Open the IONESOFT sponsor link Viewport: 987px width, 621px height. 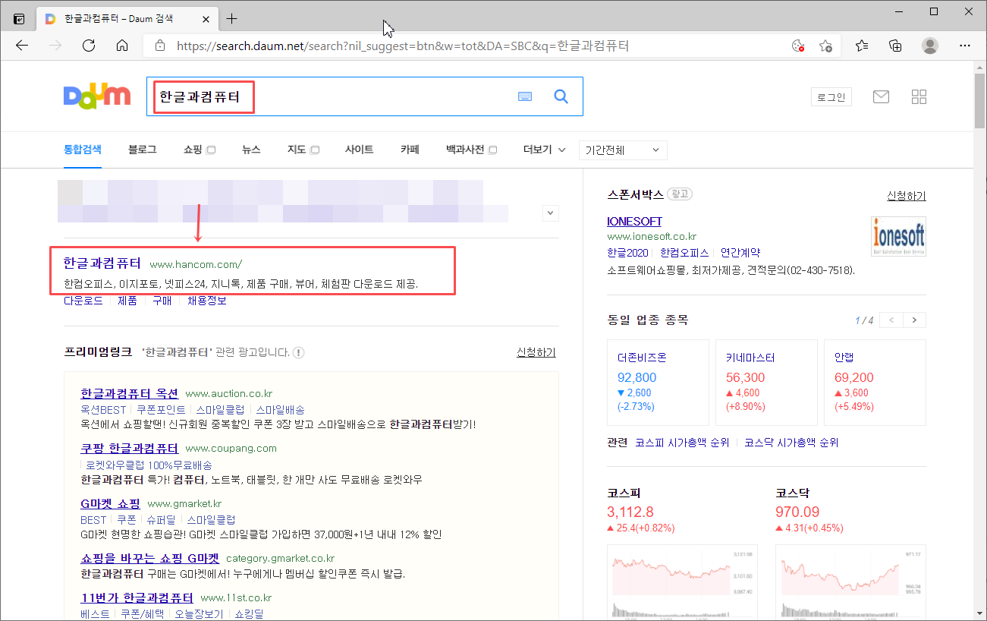click(634, 221)
